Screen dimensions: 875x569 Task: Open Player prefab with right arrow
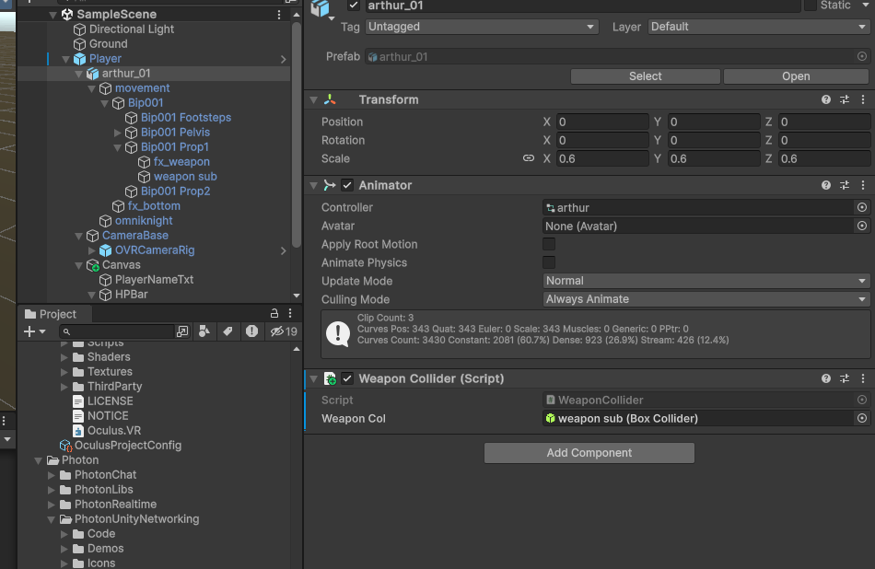coord(284,59)
